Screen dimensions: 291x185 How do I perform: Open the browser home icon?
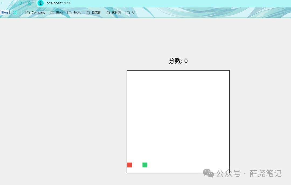(30, 3)
